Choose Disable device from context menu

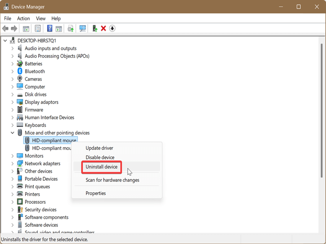point(117,157)
